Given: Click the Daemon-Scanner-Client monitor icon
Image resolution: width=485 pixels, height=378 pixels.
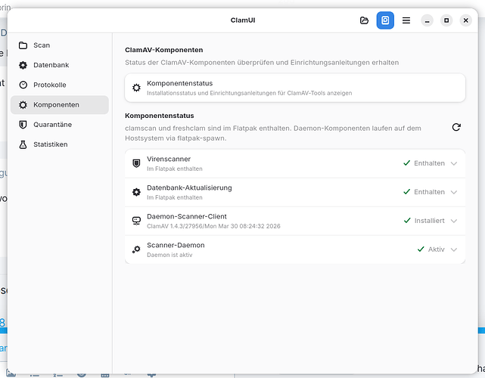Looking at the screenshot, I should pos(136,221).
